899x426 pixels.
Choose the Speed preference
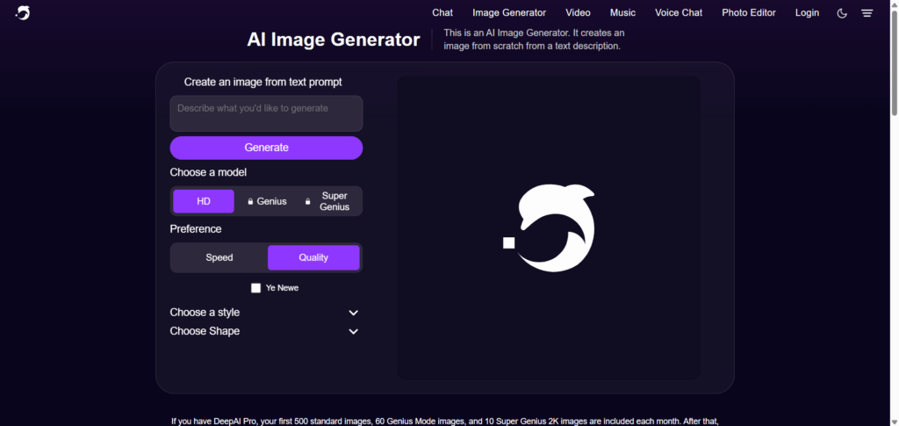219,257
